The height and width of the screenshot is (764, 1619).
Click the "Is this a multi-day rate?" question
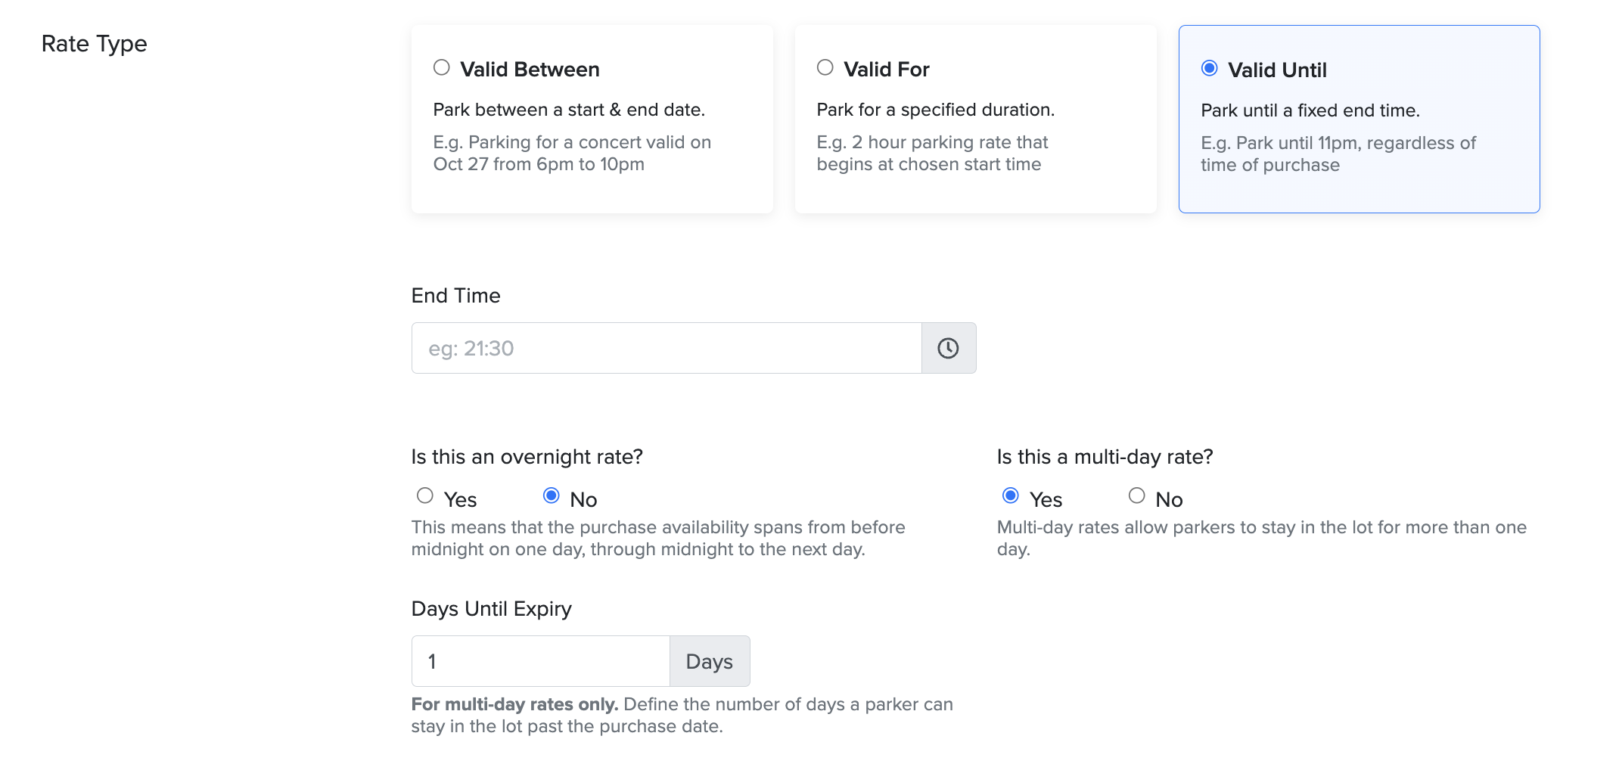(x=1105, y=457)
